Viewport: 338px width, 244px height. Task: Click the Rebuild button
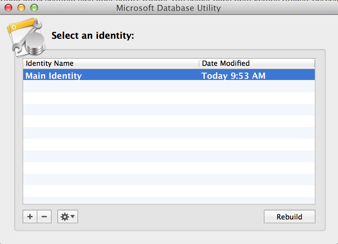[x=289, y=217]
